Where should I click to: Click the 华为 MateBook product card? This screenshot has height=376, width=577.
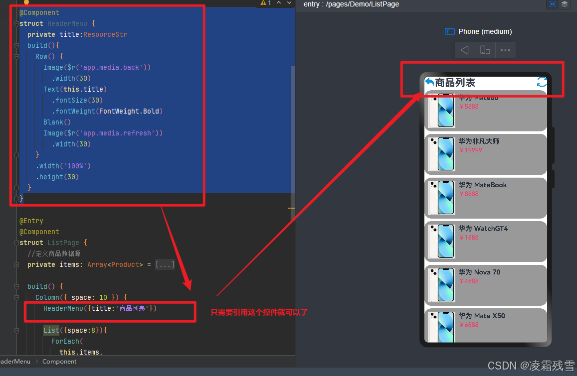485,198
